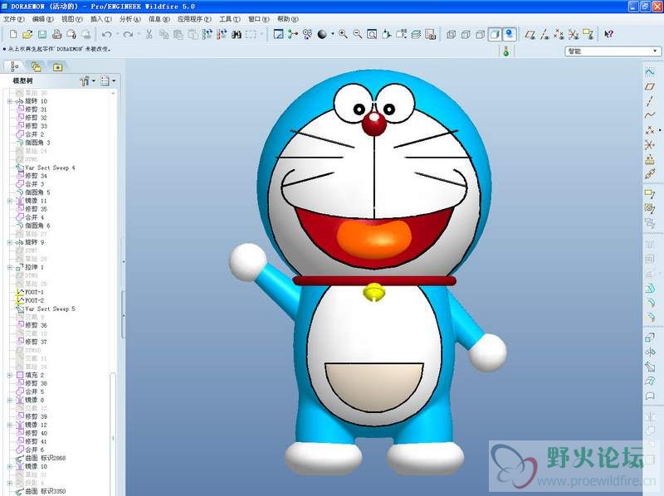The width and height of the screenshot is (664, 496).
Task: Click the sketch tool in right toolbar
Action: [650, 72]
